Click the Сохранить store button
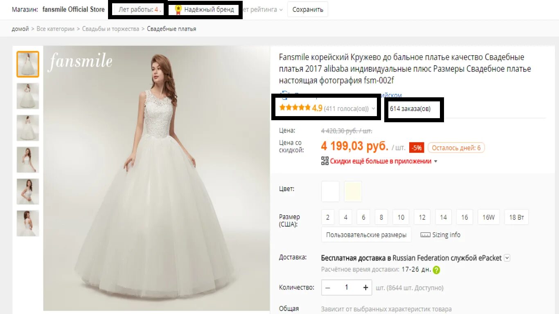The width and height of the screenshot is (559, 314). 308,9
